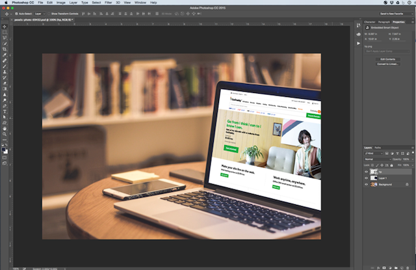Screen dimensions: 416x270
Task: Toggle lock transparent pixels
Action: pyautogui.click(x=372, y=165)
